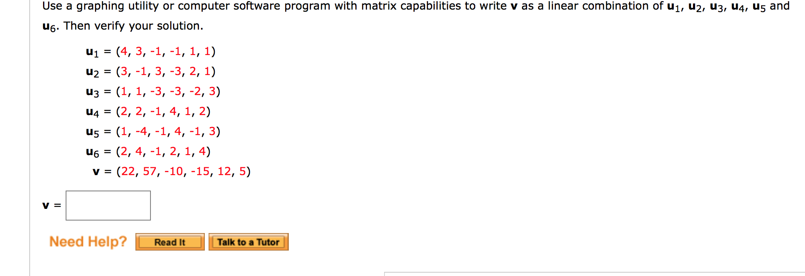Viewport: 805px width, 276px height.
Task: Click the u2 vector definition line
Action: pos(150,71)
